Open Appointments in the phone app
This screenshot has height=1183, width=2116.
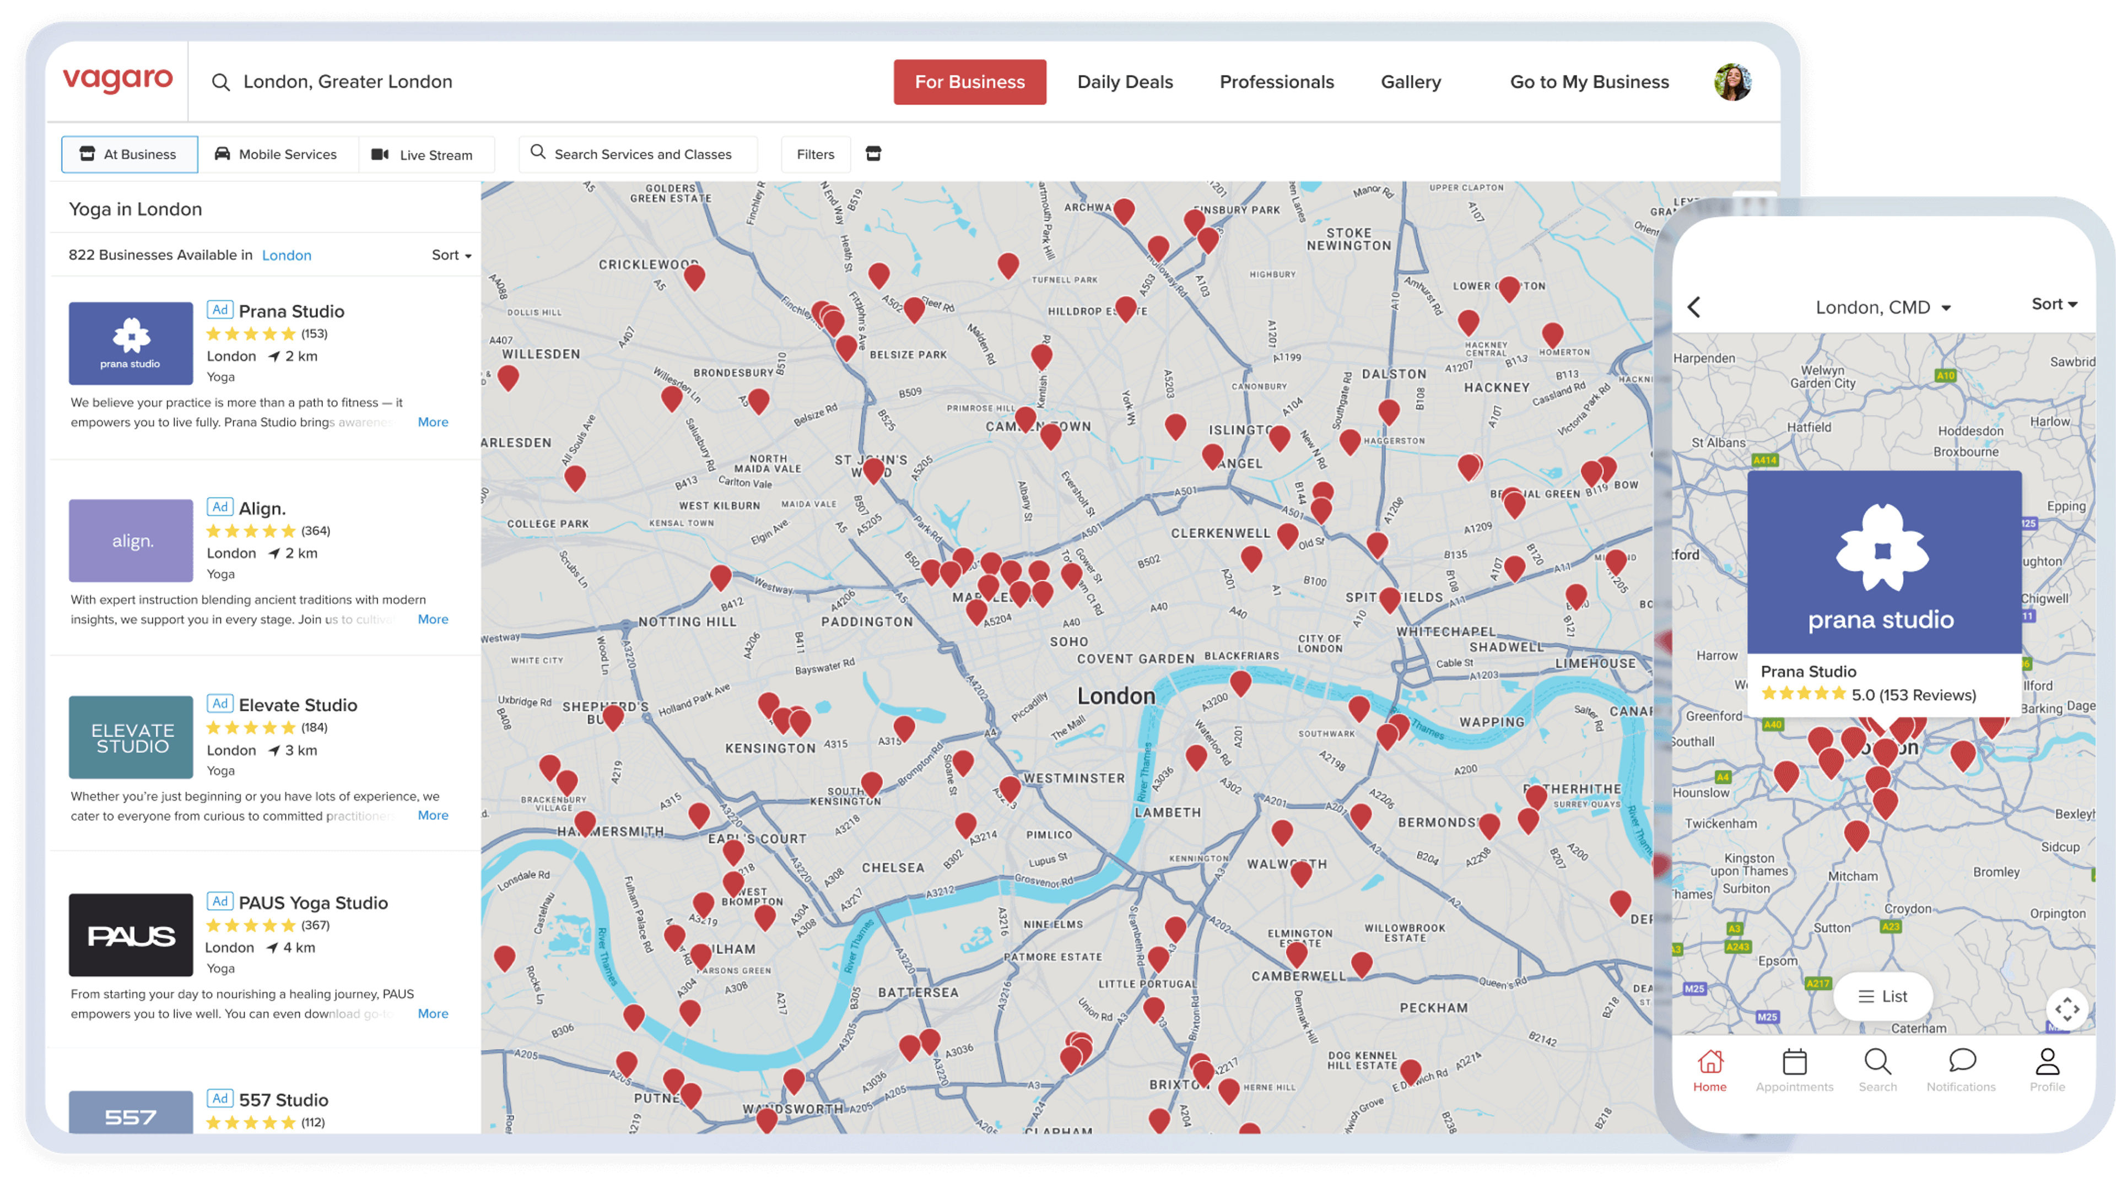coord(1794,1069)
